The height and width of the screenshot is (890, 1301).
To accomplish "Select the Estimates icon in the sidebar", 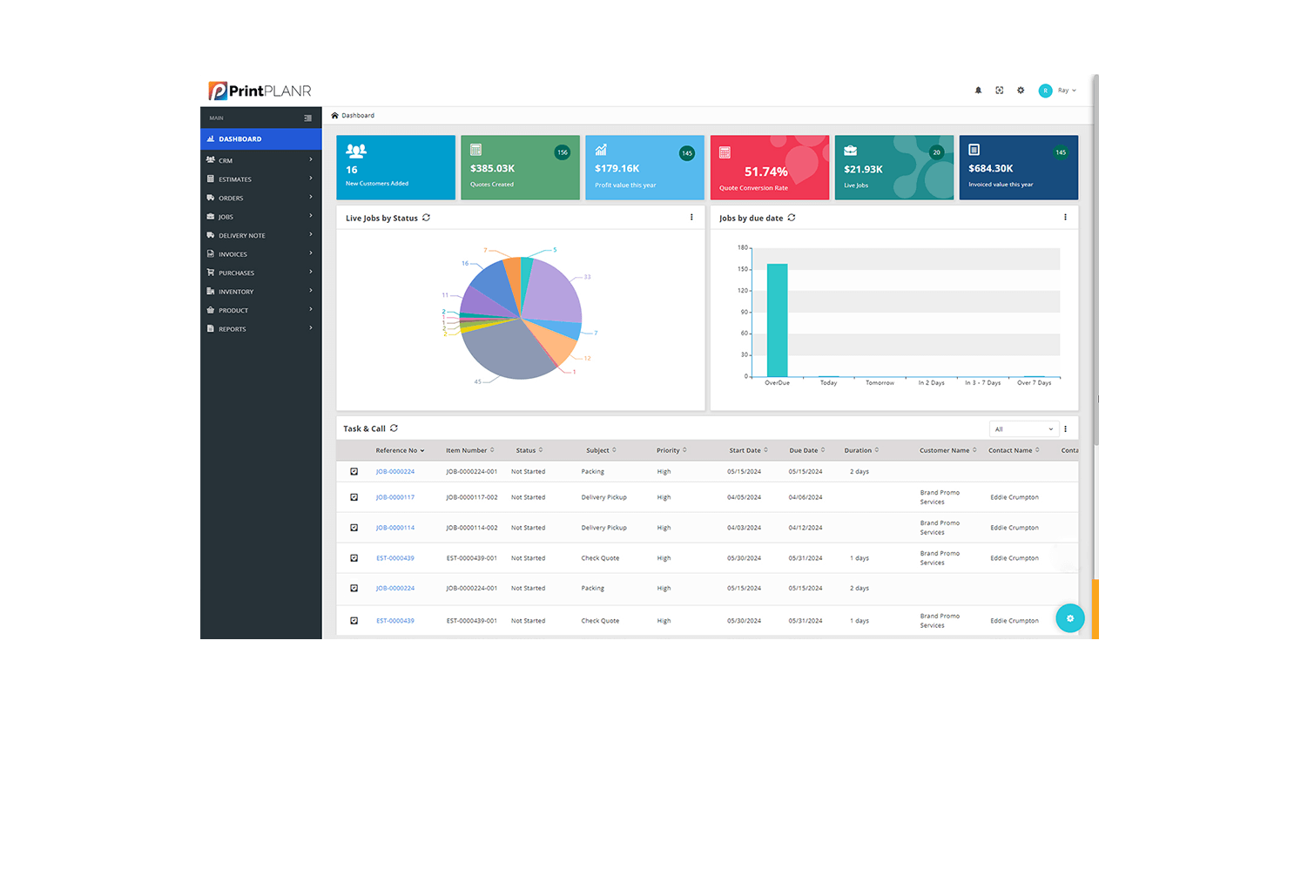I will 211,179.
